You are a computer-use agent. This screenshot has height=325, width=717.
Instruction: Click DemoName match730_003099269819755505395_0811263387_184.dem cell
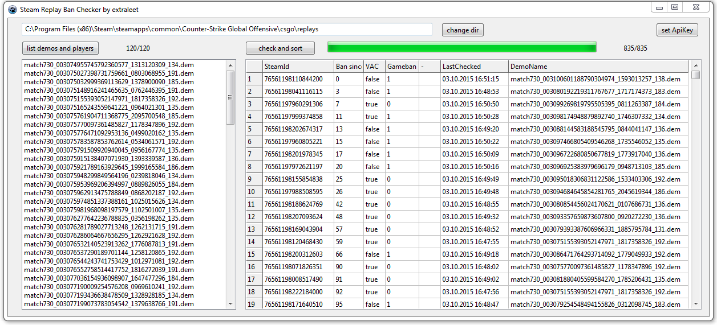click(x=598, y=104)
